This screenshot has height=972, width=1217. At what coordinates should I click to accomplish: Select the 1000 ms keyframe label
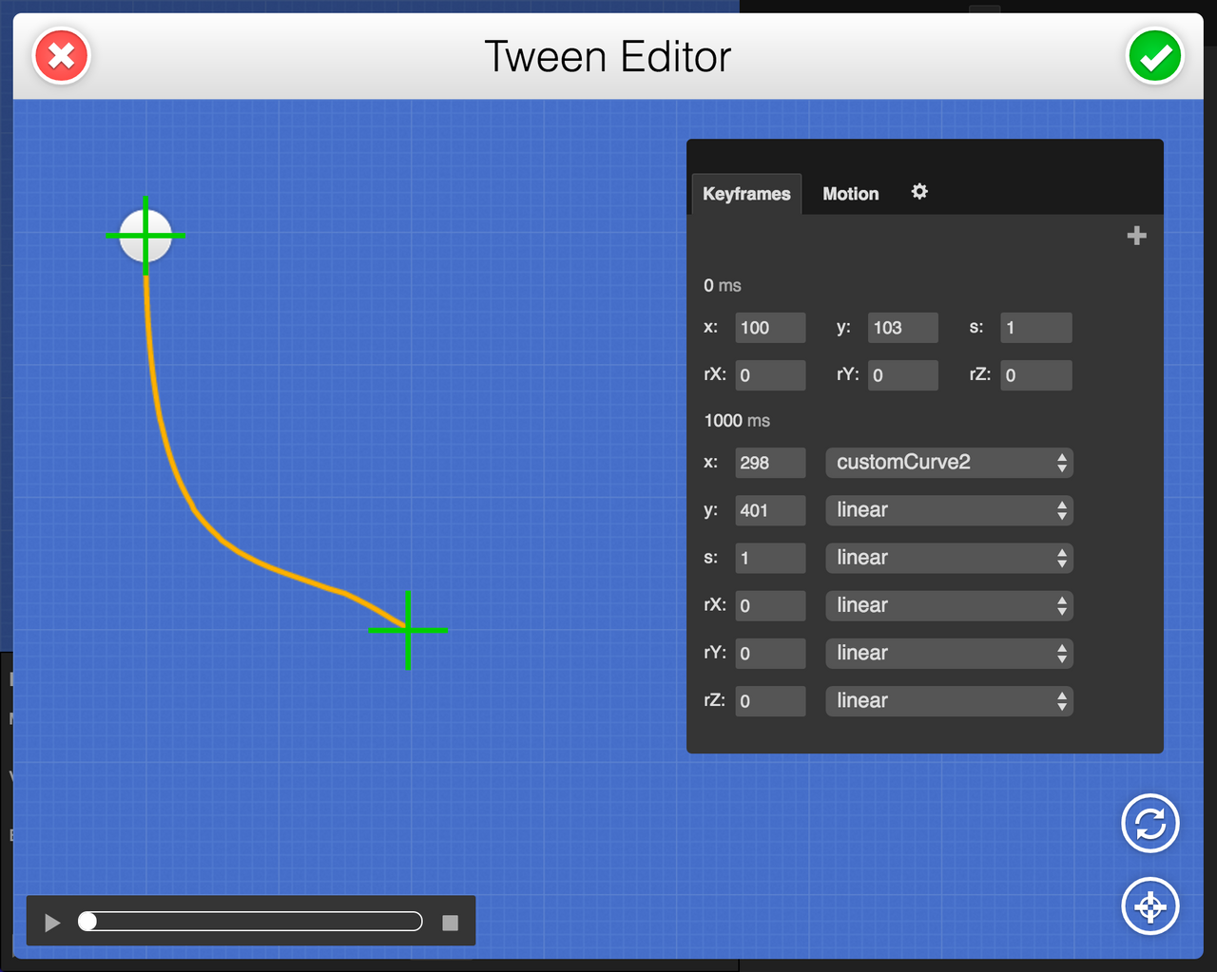pos(737,420)
